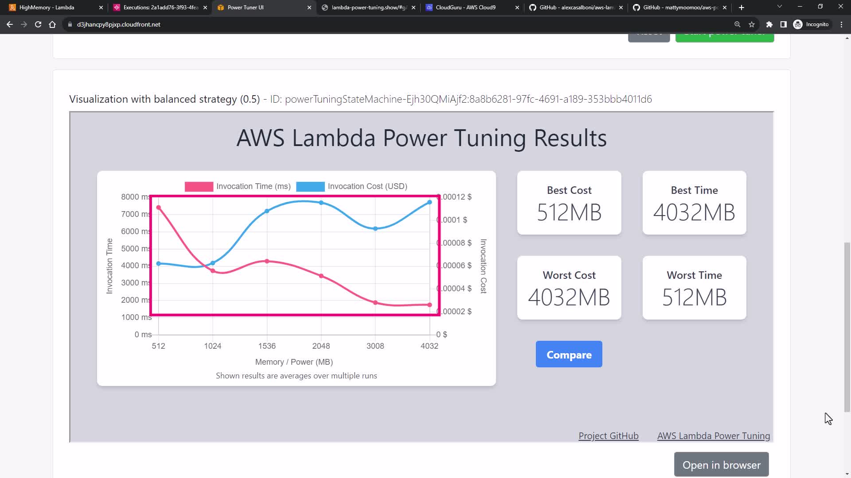851x478 pixels.
Task: Open the extensions puzzle icon
Action: point(769,24)
